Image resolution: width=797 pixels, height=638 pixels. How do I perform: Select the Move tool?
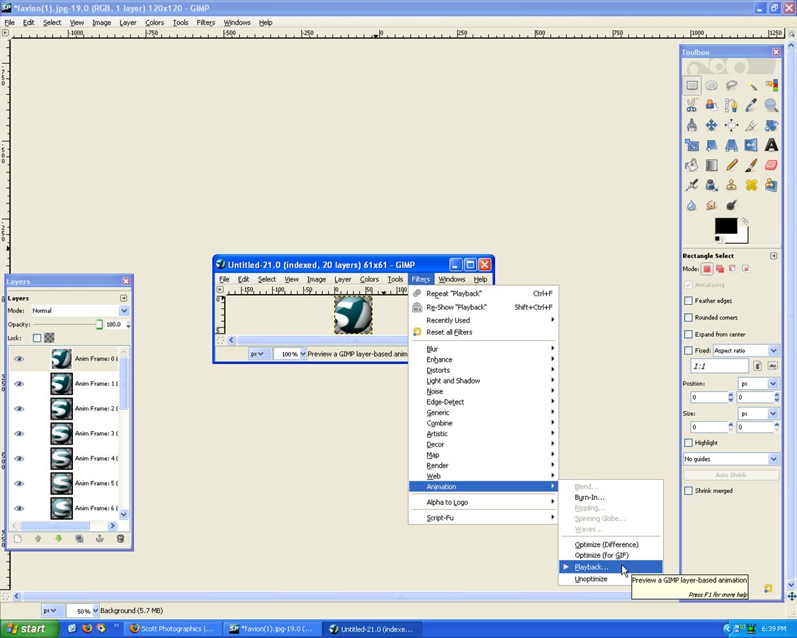click(711, 125)
